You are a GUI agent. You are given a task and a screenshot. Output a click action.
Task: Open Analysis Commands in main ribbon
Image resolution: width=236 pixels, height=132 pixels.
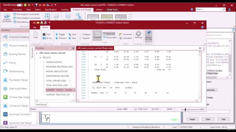point(7,18)
